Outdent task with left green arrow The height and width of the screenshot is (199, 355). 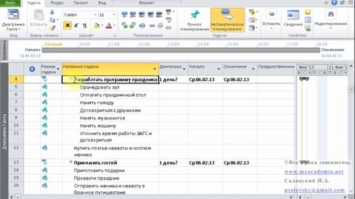click(x=124, y=25)
